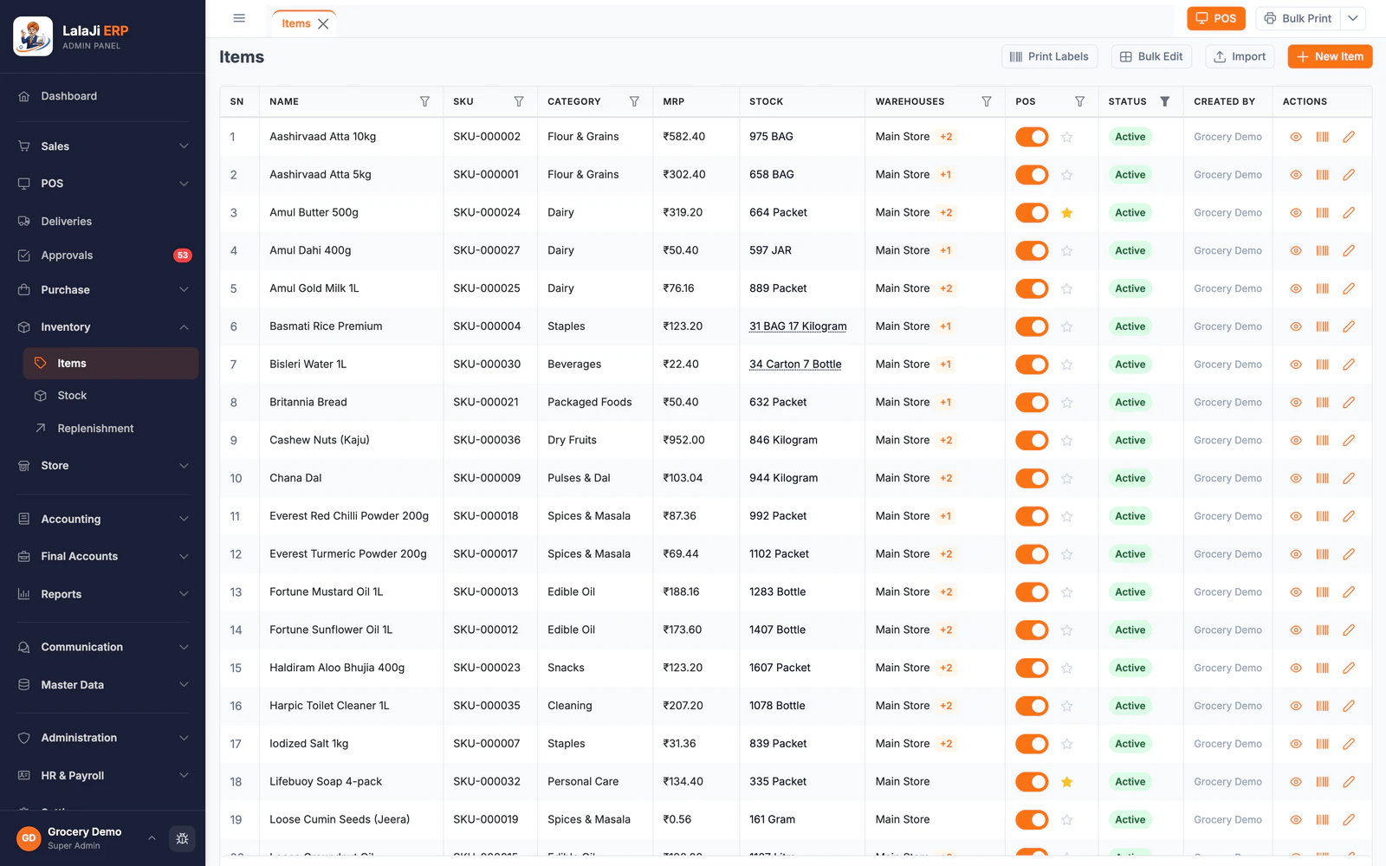Click the Import button

(1240, 56)
